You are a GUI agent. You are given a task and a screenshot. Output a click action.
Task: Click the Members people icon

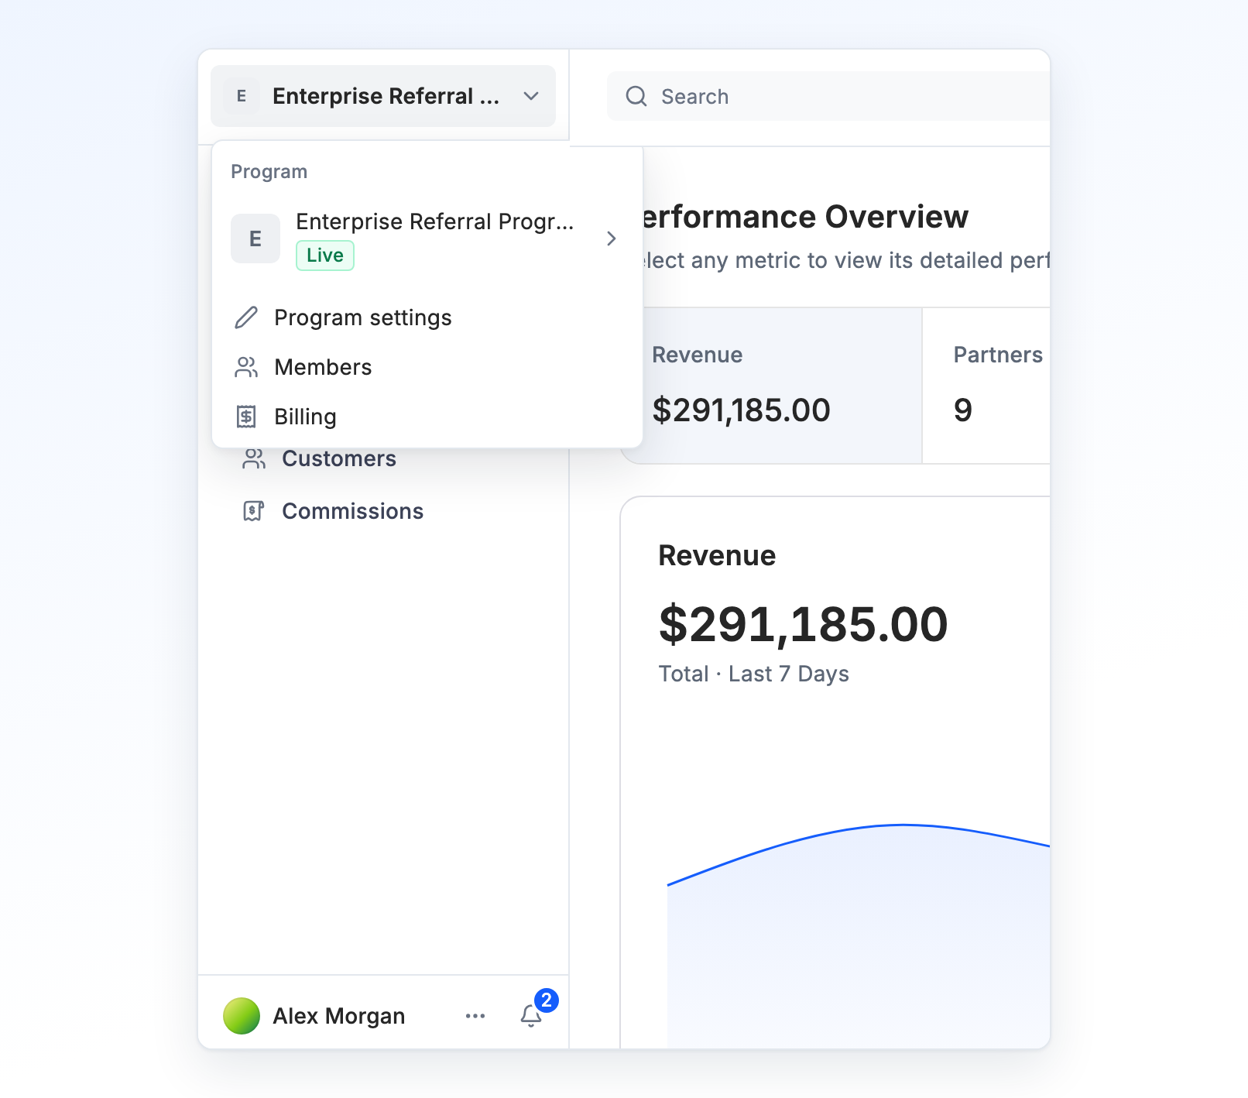(246, 367)
